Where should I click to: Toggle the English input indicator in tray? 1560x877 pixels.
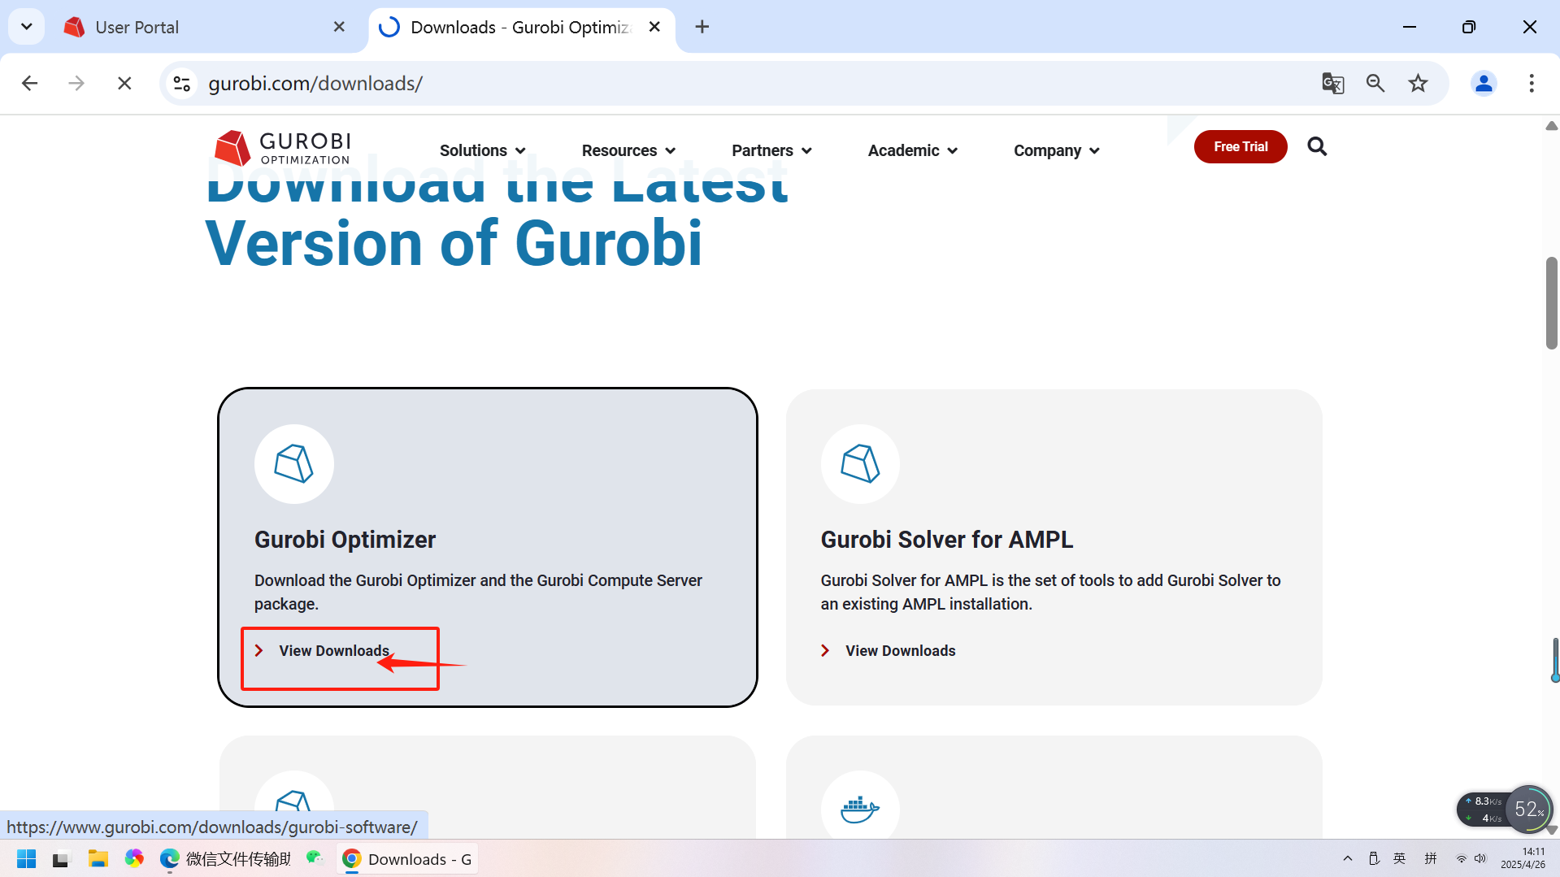tap(1400, 858)
